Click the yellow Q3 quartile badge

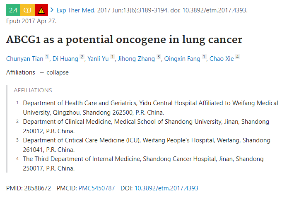pyautogui.click(x=27, y=10)
